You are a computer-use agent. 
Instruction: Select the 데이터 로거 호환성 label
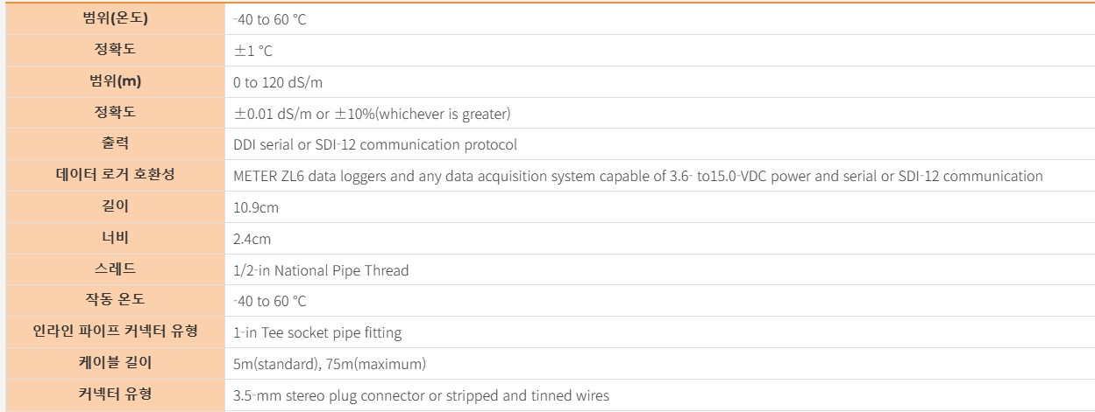click(x=115, y=175)
